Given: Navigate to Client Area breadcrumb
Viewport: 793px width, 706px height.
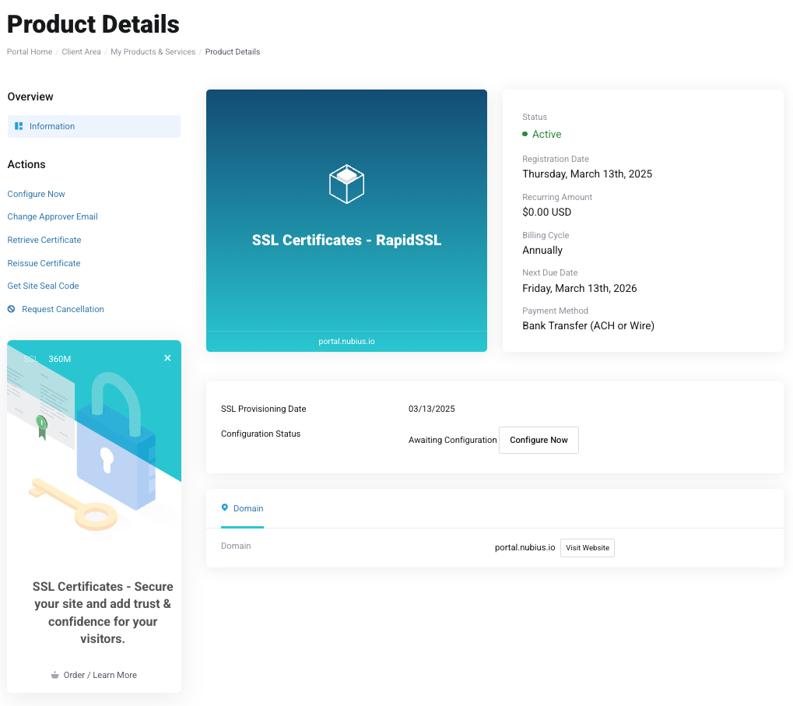Looking at the screenshot, I should pos(81,51).
